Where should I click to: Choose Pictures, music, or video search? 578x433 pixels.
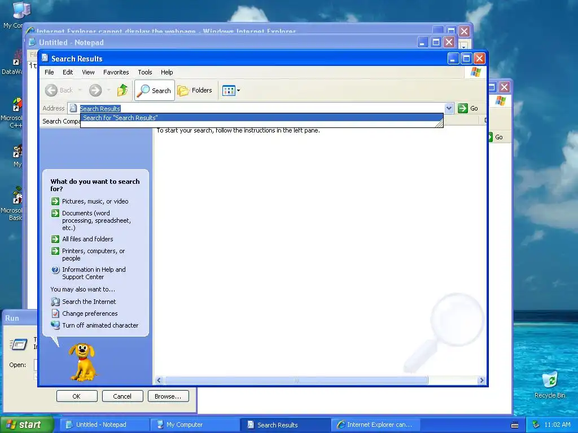[95, 201]
